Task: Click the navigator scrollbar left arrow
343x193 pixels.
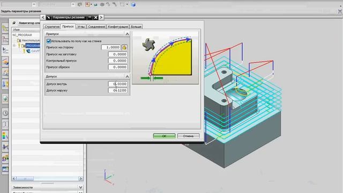Action: (14, 179)
